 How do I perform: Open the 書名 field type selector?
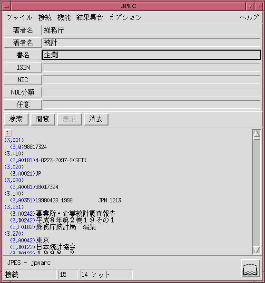click(23, 55)
